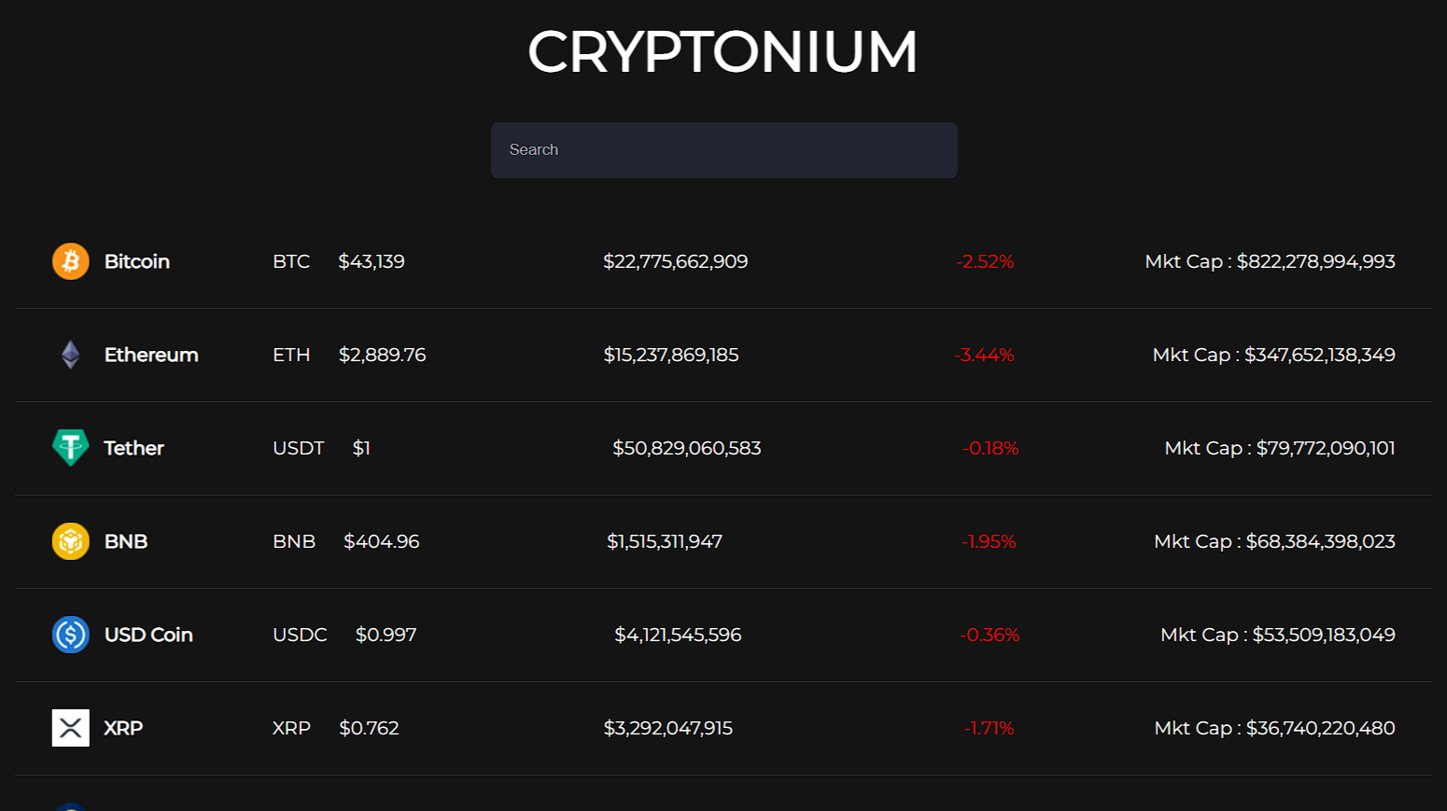Click the orange Bitcoin logo icon
The width and height of the screenshot is (1447, 811).
click(71, 261)
